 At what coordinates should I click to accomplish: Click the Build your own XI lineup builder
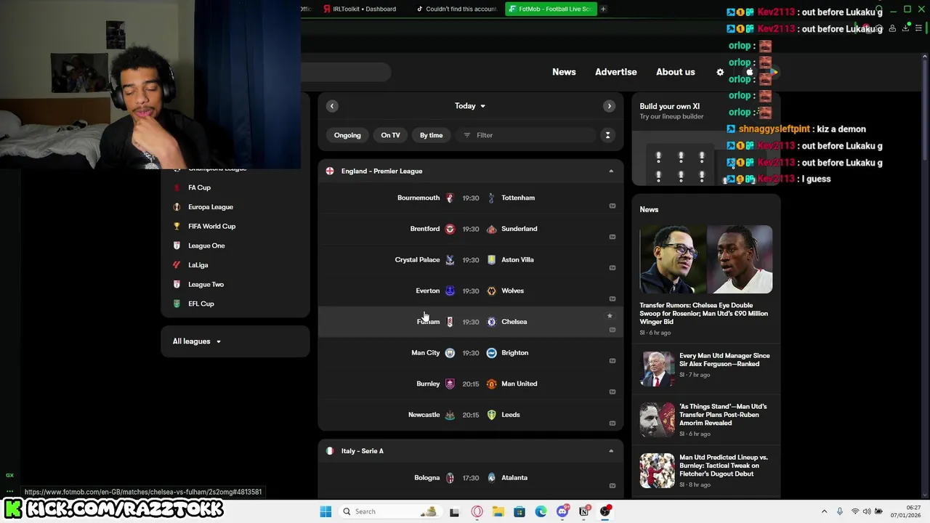point(705,139)
